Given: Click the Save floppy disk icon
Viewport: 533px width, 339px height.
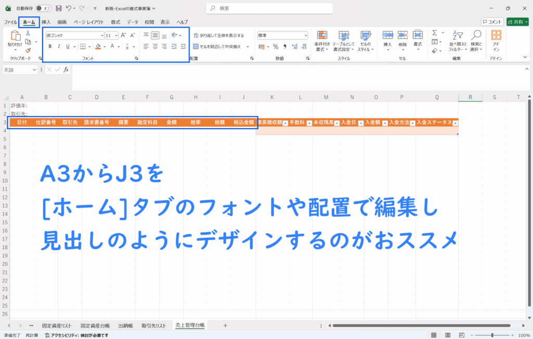Looking at the screenshot, I should [x=58, y=8].
